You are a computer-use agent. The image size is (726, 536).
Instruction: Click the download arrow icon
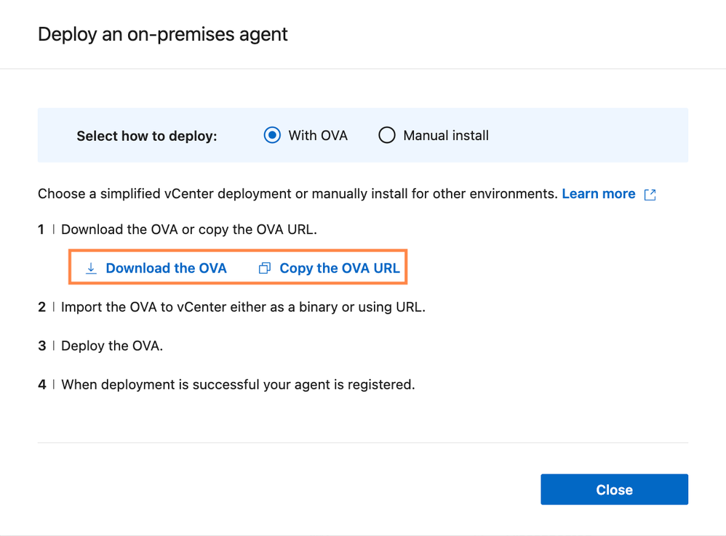click(91, 269)
